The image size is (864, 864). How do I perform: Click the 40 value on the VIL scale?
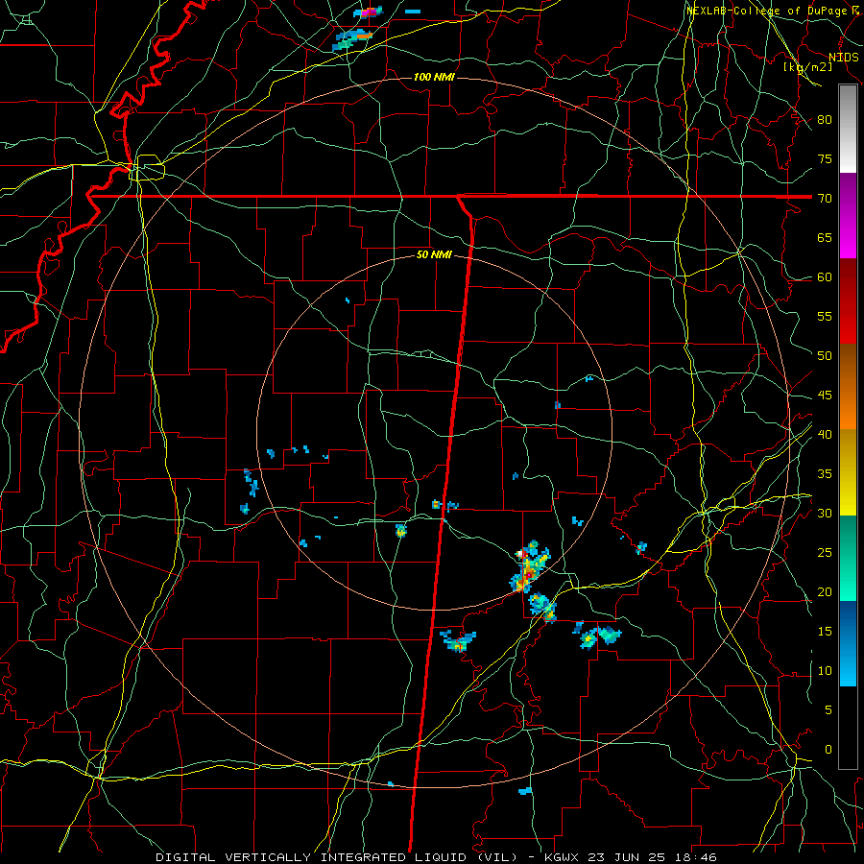coord(825,435)
